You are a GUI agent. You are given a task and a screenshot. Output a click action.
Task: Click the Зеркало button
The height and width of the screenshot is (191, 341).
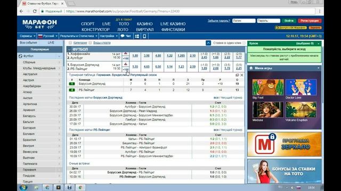pyautogui.click(x=315, y=28)
